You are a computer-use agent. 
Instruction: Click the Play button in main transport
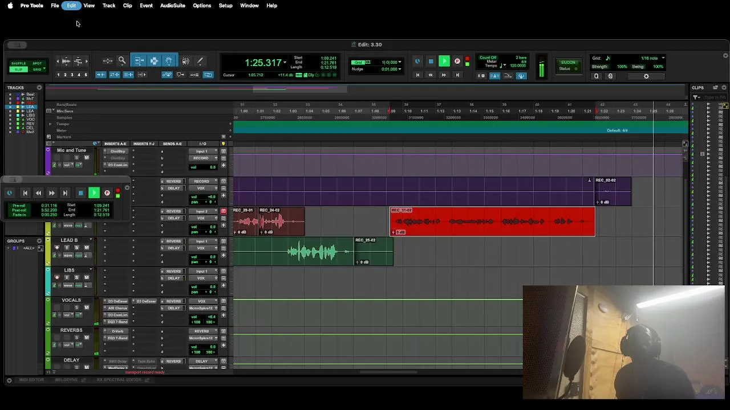coord(444,61)
